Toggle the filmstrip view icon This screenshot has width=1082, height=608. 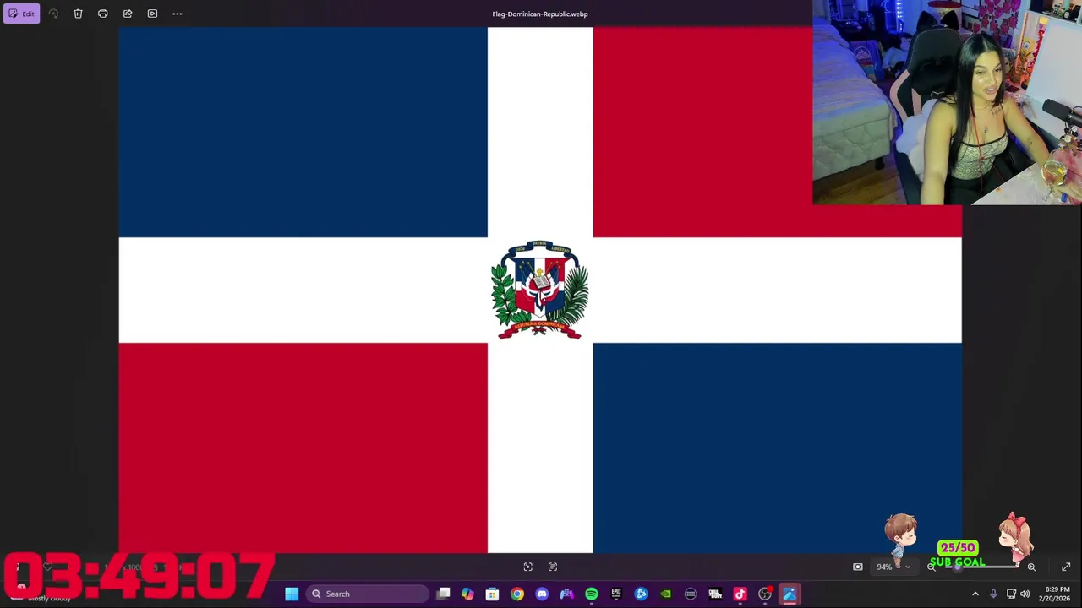(857, 567)
